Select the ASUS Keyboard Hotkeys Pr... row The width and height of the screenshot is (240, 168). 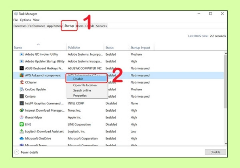(118, 68)
